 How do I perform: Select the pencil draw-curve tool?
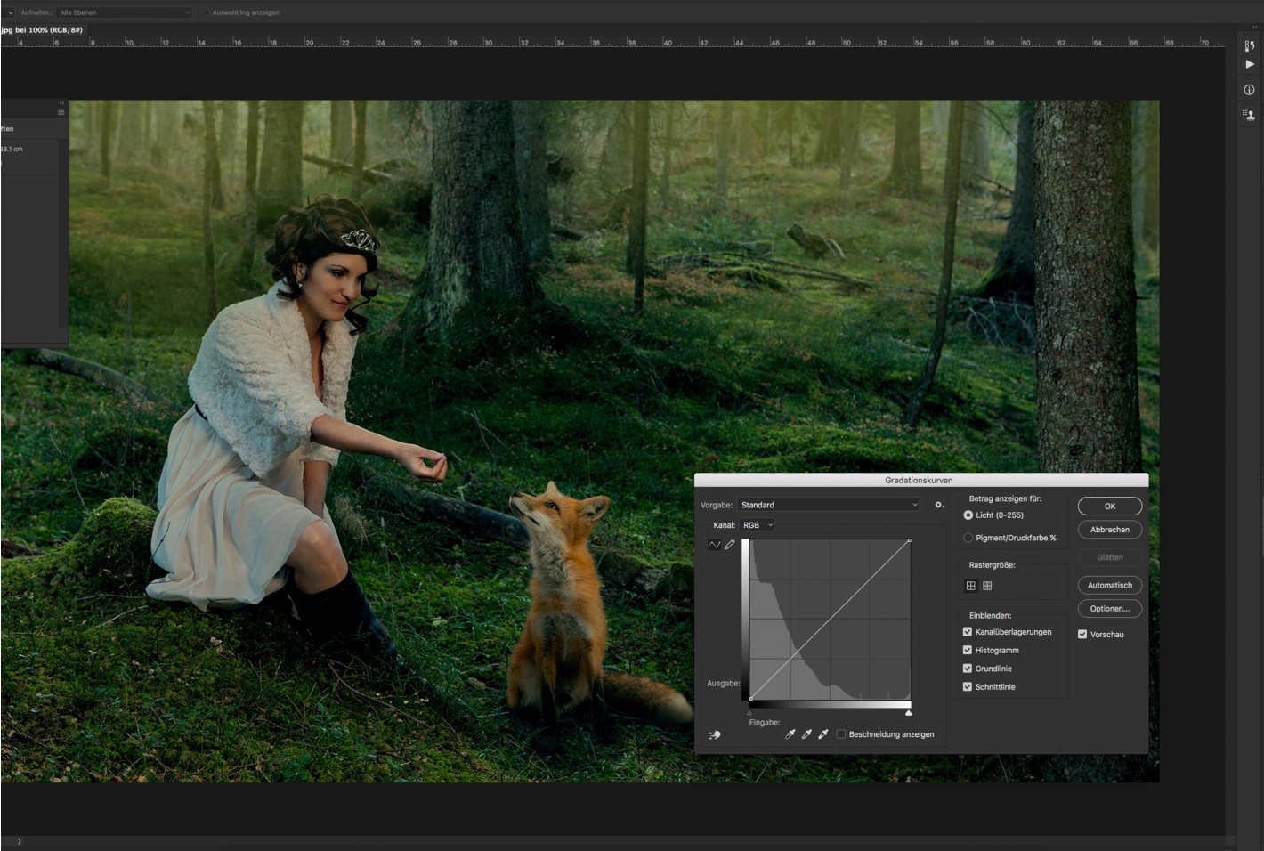[730, 545]
